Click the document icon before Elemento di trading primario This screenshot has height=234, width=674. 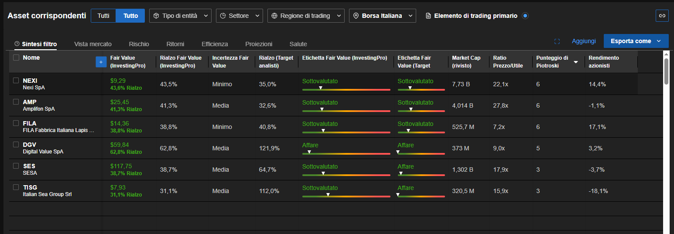tap(428, 16)
